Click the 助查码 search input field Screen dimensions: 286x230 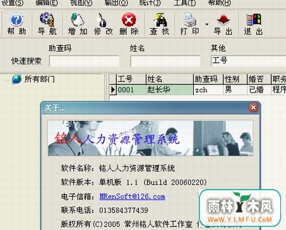coord(84,61)
